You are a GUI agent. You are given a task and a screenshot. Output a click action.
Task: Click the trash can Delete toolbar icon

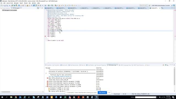click(x=23, y=5)
